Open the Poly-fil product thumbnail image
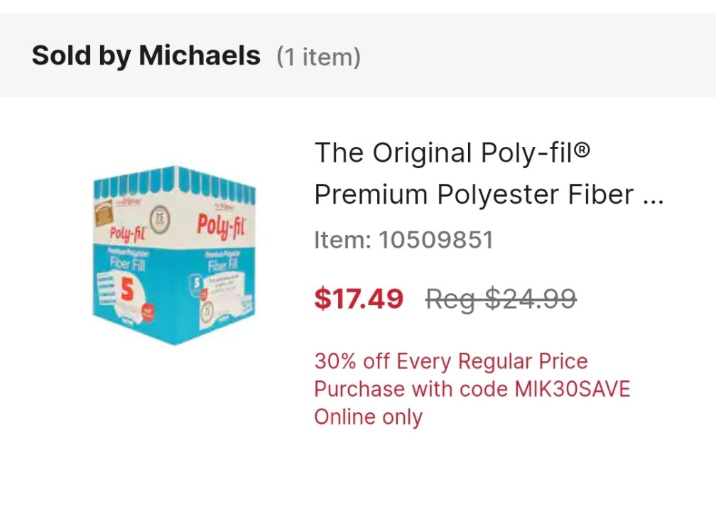 pyautogui.click(x=174, y=256)
